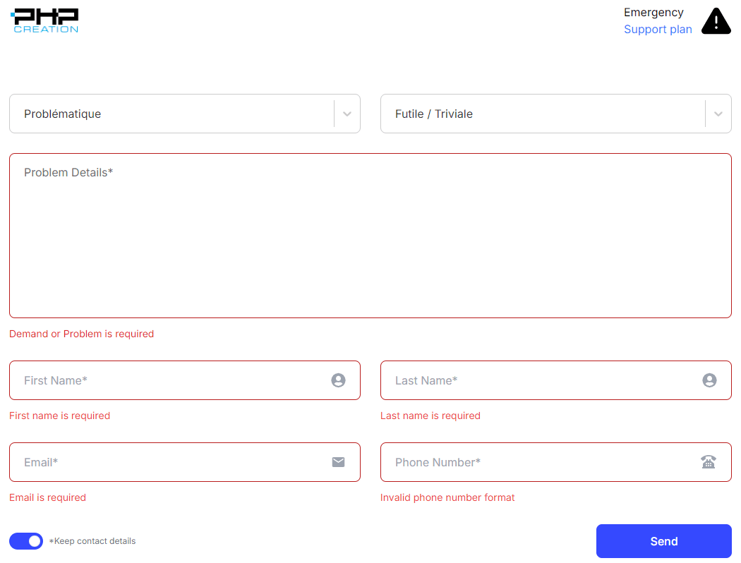This screenshot has width=741, height=563.
Task: Click the Send button
Action: tap(663, 541)
